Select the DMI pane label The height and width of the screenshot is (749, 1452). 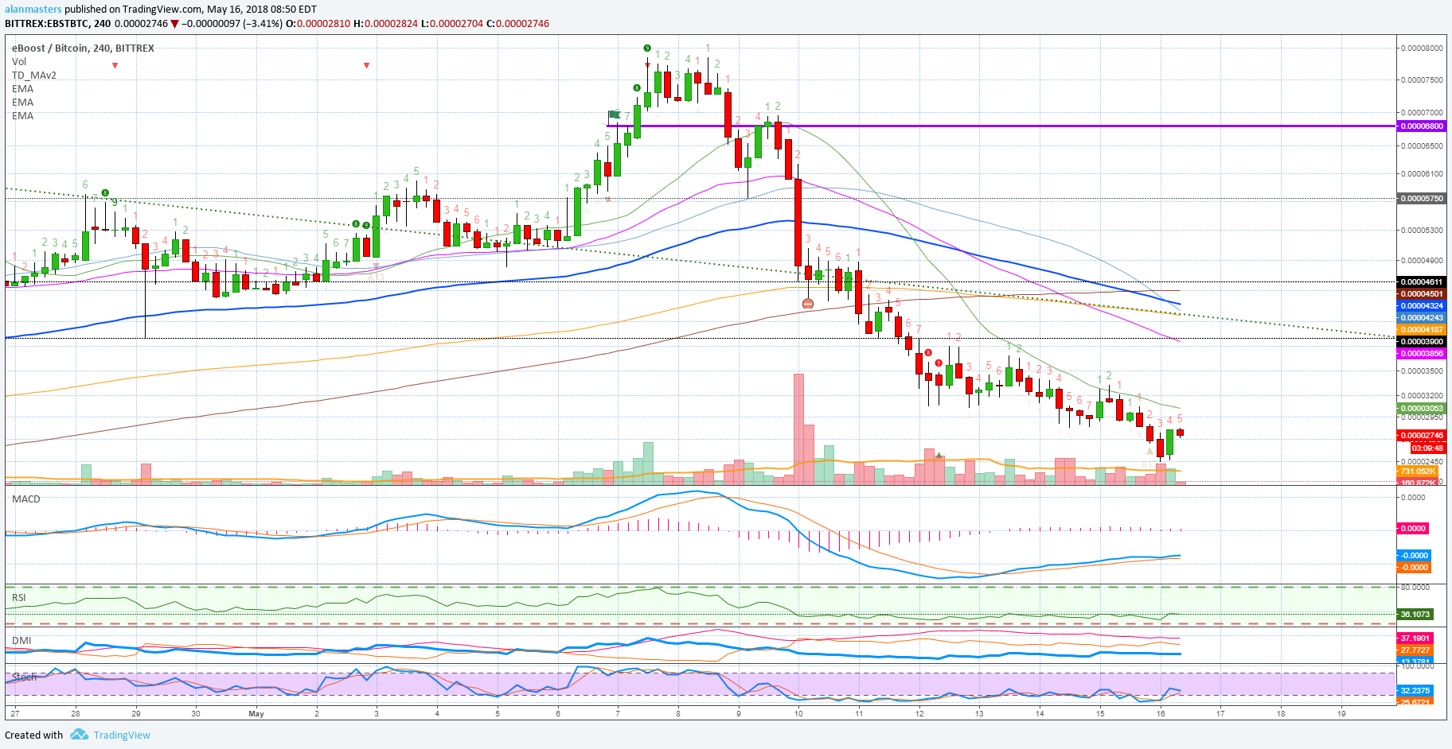[21, 641]
